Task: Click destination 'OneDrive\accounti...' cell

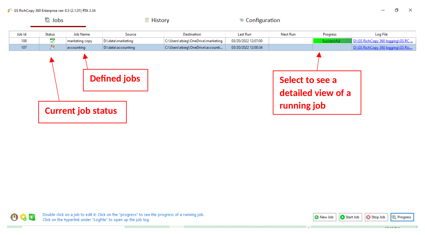Action: [195, 47]
